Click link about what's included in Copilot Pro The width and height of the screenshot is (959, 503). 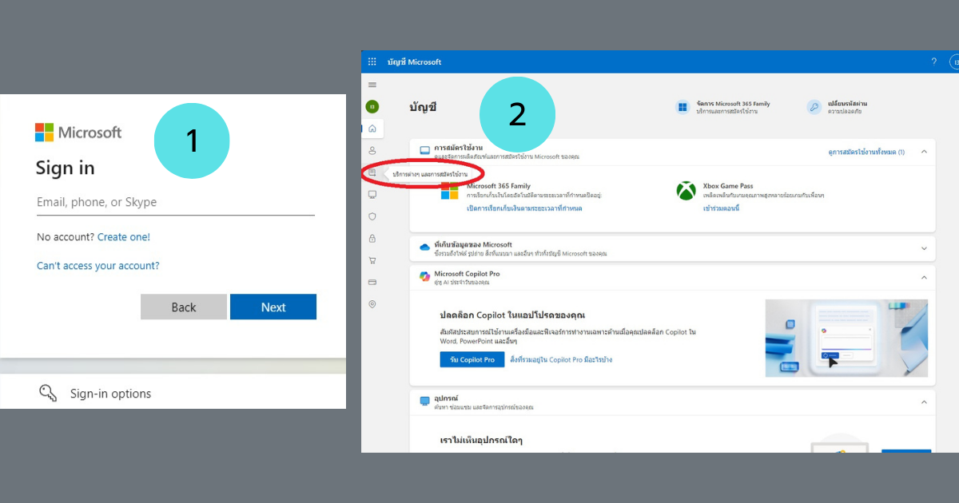(x=561, y=360)
